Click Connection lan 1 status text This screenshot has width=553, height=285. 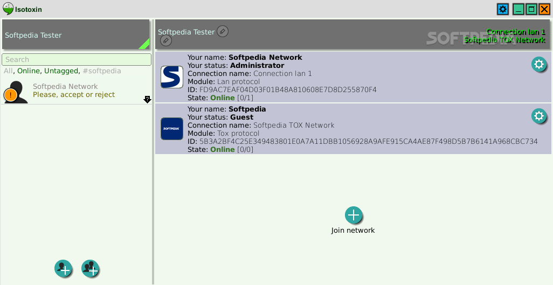[x=516, y=32]
